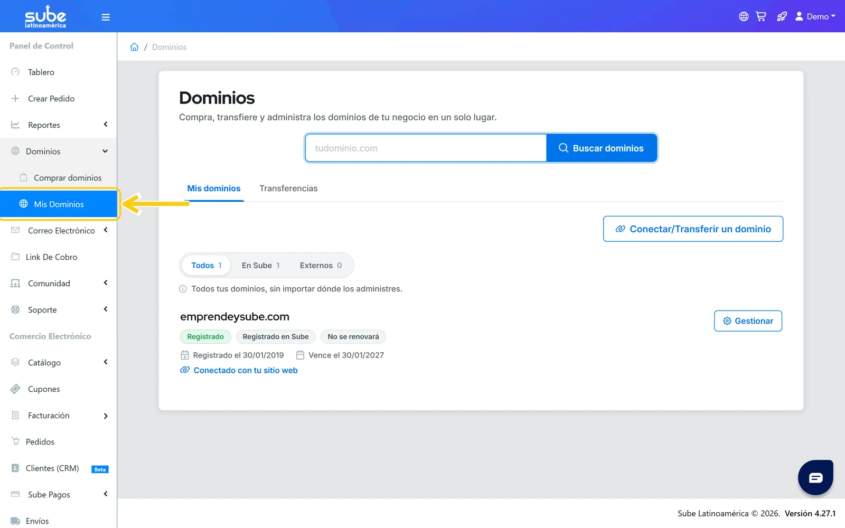
Task: Open the language globe icon in header
Action: click(x=744, y=16)
